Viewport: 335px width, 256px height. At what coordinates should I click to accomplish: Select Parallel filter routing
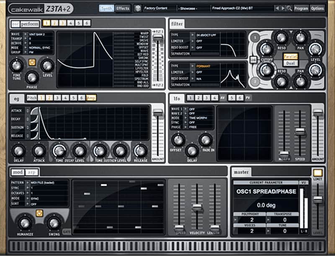(291, 56)
